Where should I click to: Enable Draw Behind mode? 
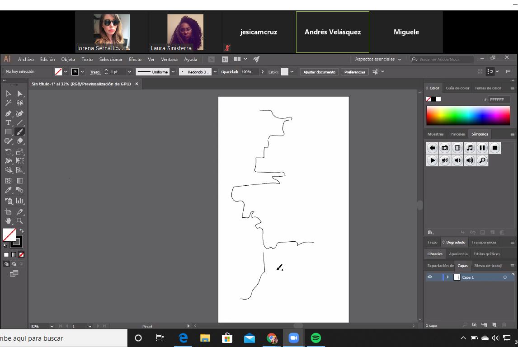pos(14,264)
